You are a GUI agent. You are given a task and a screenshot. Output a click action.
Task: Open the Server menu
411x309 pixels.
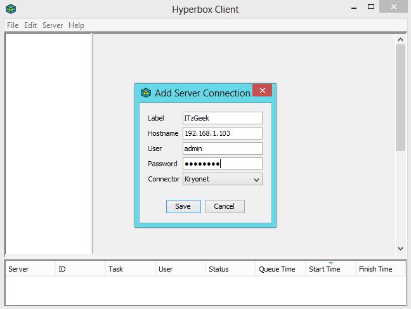tap(53, 25)
